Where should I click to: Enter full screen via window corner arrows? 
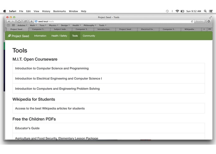[210, 17]
